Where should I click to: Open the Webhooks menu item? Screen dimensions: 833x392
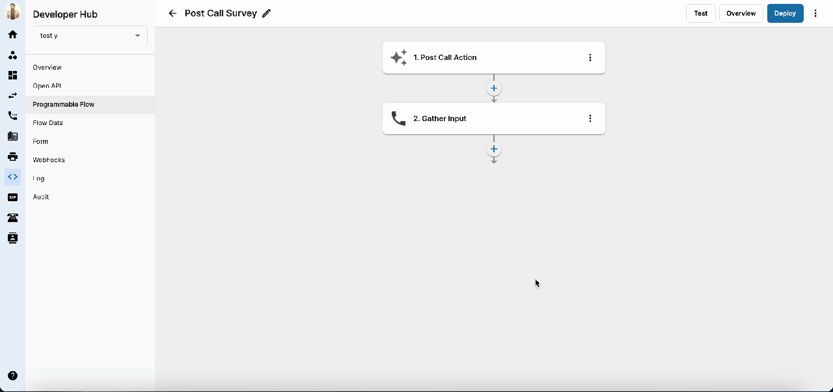(x=49, y=160)
